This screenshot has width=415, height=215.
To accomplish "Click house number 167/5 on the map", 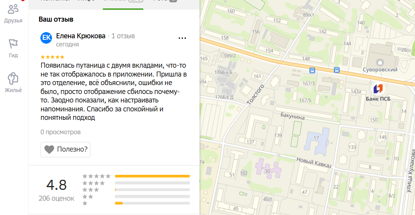I will 305,101.
